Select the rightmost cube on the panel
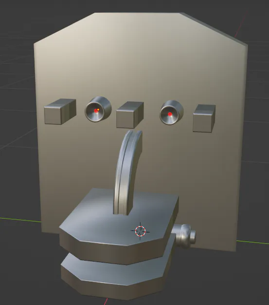Viewport: 269px width, 305px height. (x=204, y=118)
